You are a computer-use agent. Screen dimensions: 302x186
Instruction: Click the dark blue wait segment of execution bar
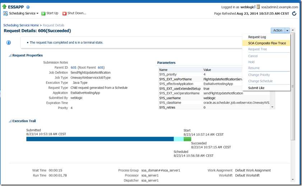pyautogui.click(x=100, y=139)
